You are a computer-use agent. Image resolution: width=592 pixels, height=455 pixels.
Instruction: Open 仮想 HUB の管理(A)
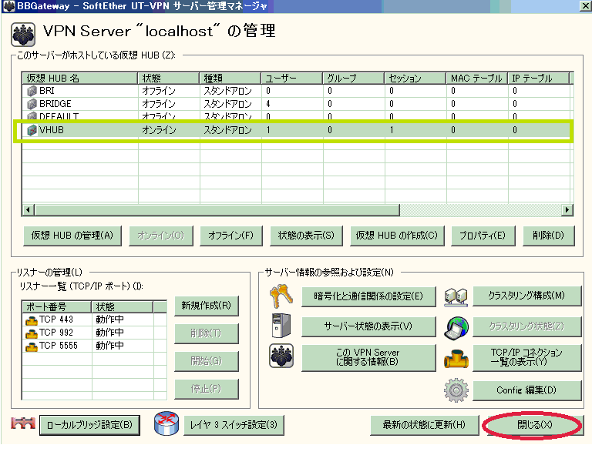click(x=72, y=236)
